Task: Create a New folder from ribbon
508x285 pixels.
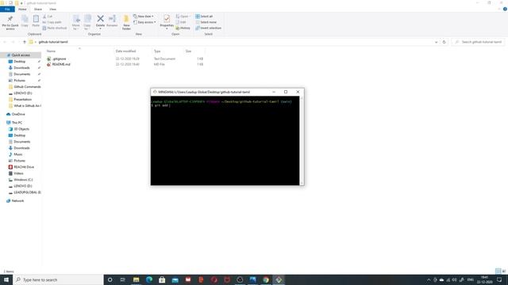Action: tap(126, 22)
